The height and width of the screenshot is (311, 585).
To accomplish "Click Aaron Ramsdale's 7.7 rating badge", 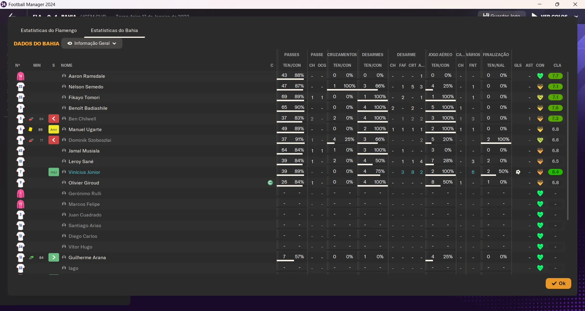I will point(555,76).
